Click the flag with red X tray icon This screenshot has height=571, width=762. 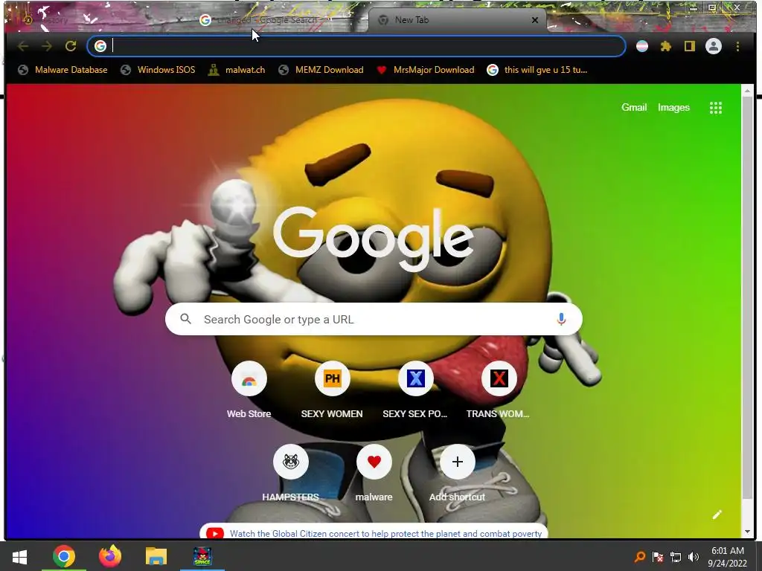(658, 557)
